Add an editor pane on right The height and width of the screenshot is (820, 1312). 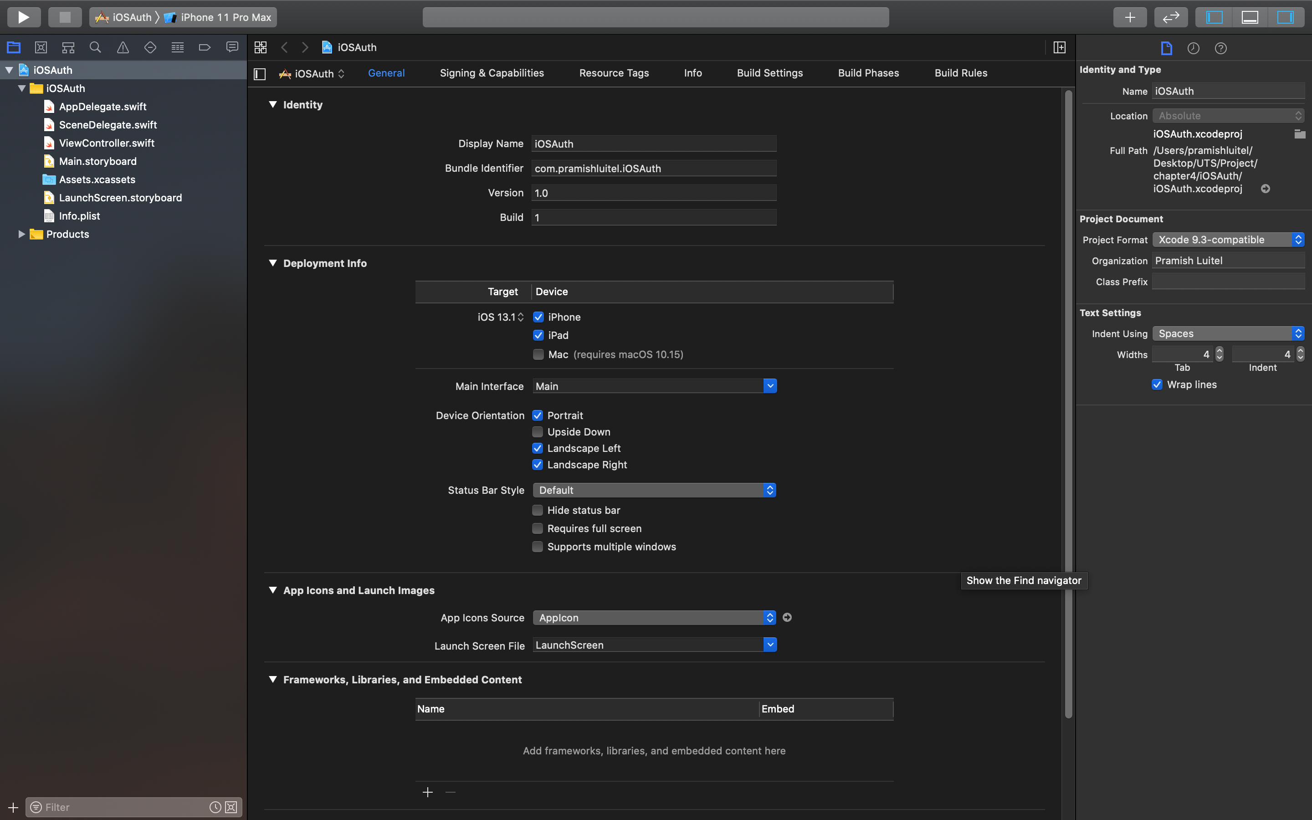coord(1059,47)
